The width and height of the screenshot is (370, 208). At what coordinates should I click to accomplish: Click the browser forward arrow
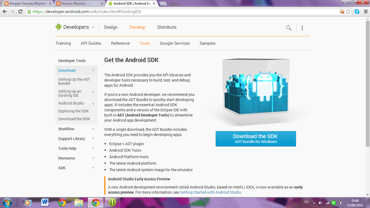point(12,12)
